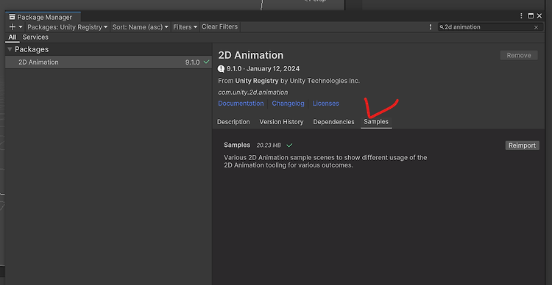Switch to the Dependencies tab
This screenshot has height=285, width=552.
[333, 122]
